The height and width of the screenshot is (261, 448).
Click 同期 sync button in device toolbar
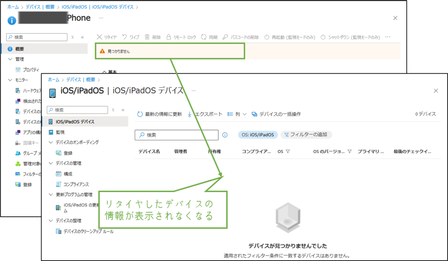(x=209, y=37)
